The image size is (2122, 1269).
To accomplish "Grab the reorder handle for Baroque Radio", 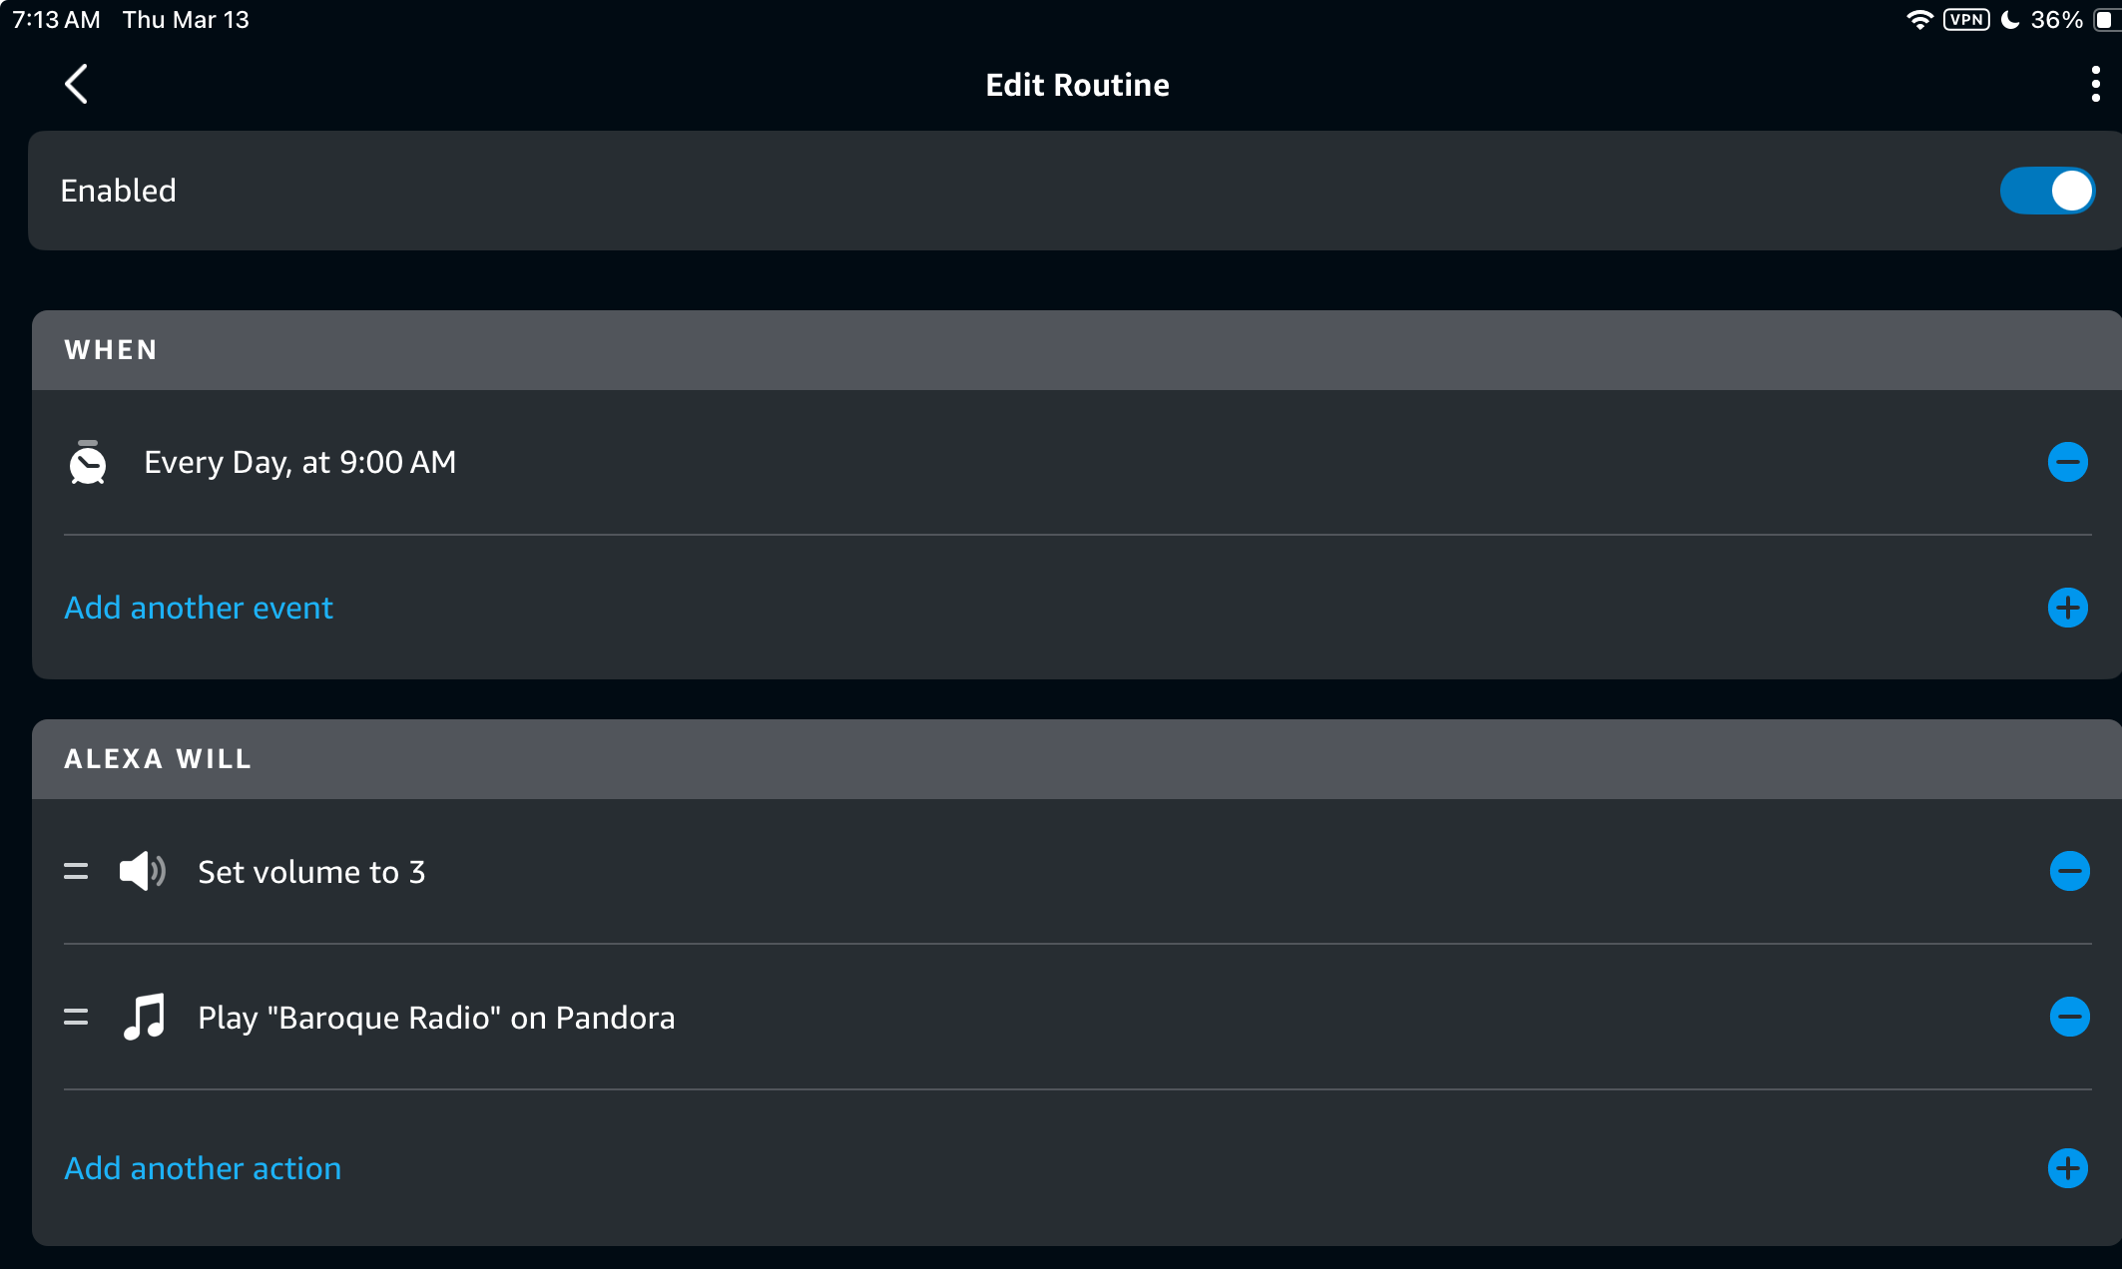I will click(76, 1017).
